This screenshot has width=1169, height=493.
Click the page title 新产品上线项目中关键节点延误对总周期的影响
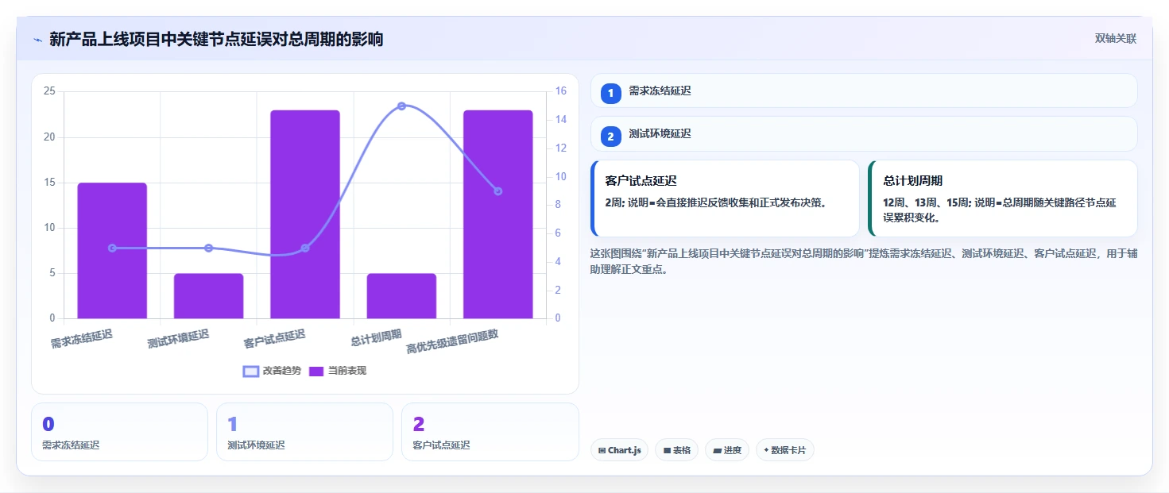click(x=216, y=39)
